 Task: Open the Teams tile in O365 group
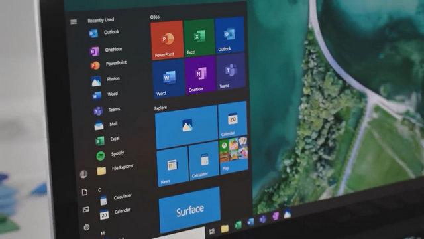pos(231,72)
